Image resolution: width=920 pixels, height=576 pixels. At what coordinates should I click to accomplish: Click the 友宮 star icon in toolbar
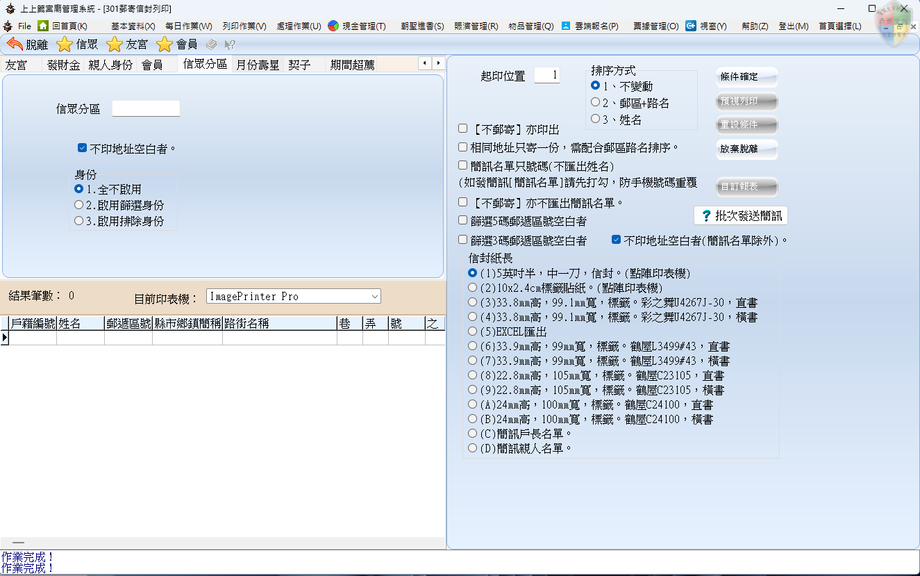pyautogui.click(x=115, y=44)
